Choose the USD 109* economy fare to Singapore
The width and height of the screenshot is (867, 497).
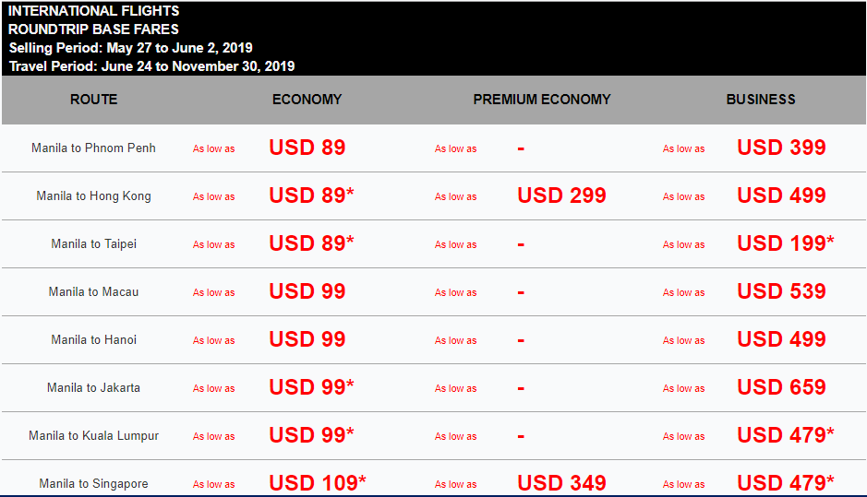click(x=318, y=483)
